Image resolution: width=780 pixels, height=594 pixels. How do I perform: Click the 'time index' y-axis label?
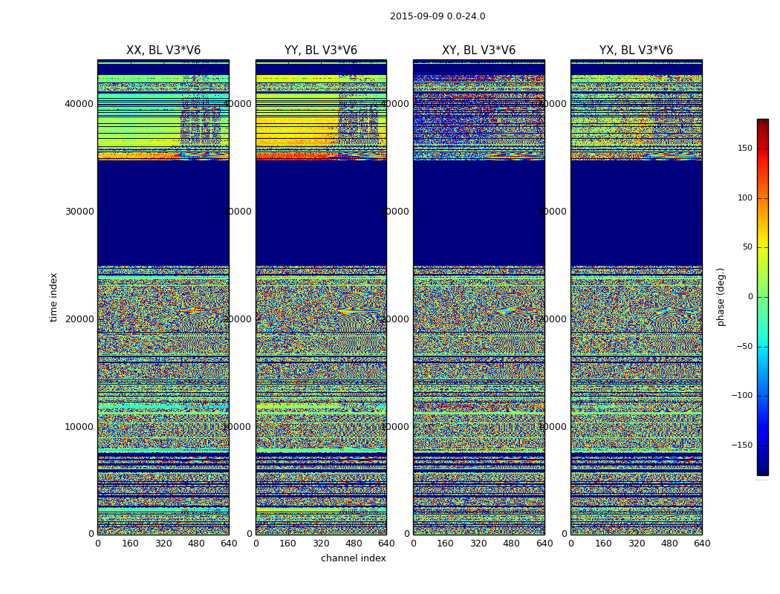(x=53, y=297)
